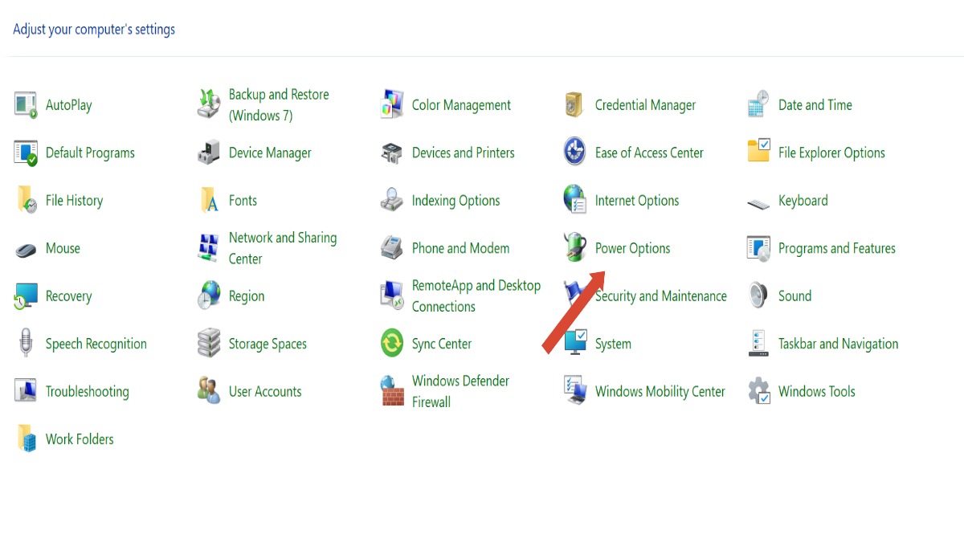Open the Backup and Restore icon
964x542 pixels.
(x=209, y=105)
